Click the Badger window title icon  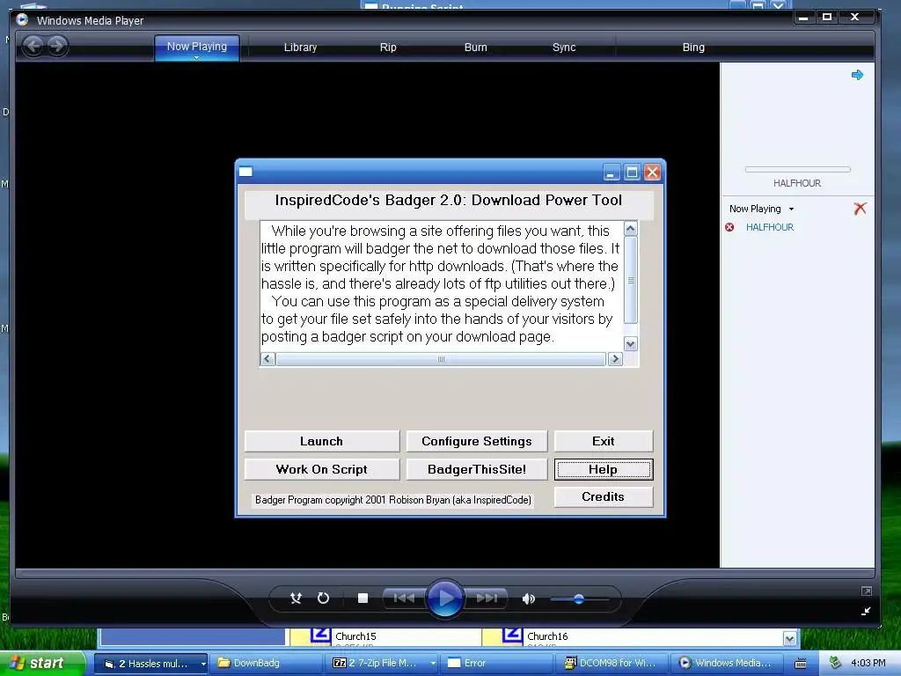coord(246,172)
